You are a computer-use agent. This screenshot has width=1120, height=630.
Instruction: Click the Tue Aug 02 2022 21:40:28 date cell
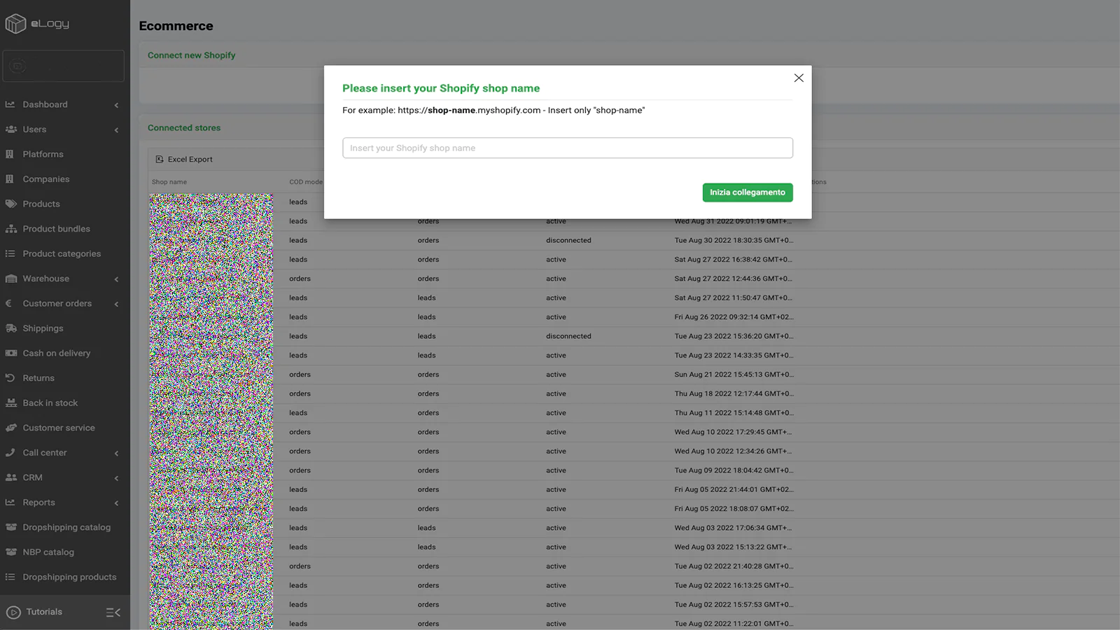(x=734, y=566)
